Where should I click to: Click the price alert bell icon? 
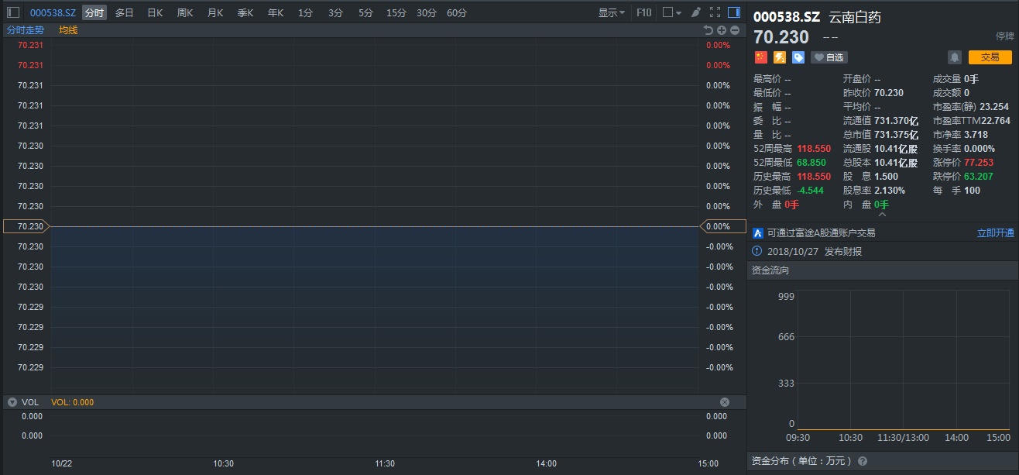tap(955, 57)
